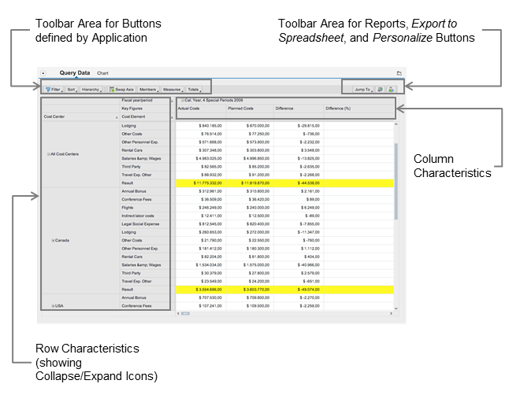Click the Difference column header

(299, 109)
